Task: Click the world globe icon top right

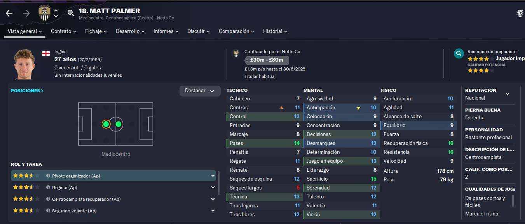Action: pos(520,13)
